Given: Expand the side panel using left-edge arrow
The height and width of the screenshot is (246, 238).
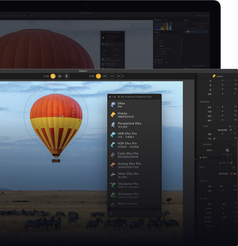Looking at the screenshot, I should coord(195,160).
